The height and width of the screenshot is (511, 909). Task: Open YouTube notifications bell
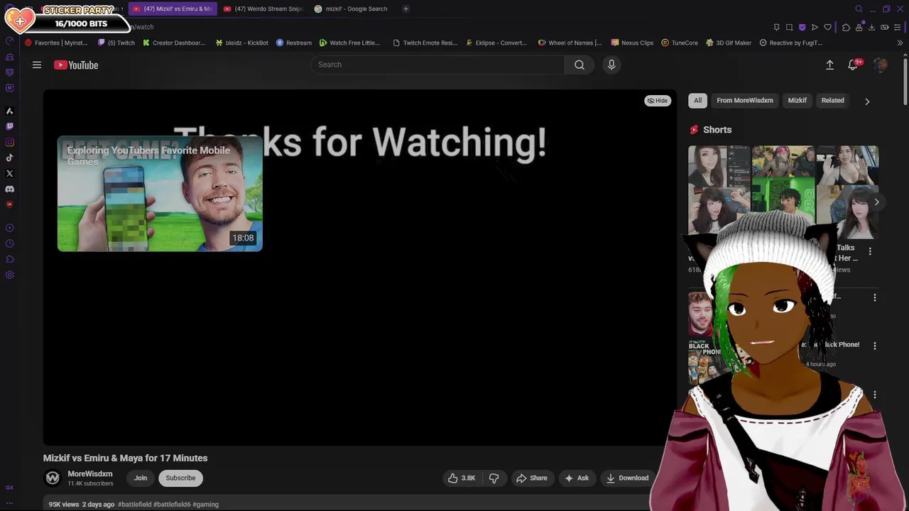[x=853, y=65]
